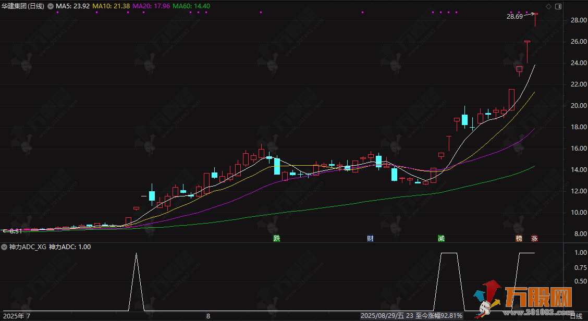Viewport: 588px width, 321px height.
Task: Select the MA20 indicator label
Action: pyautogui.click(x=150, y=6)
